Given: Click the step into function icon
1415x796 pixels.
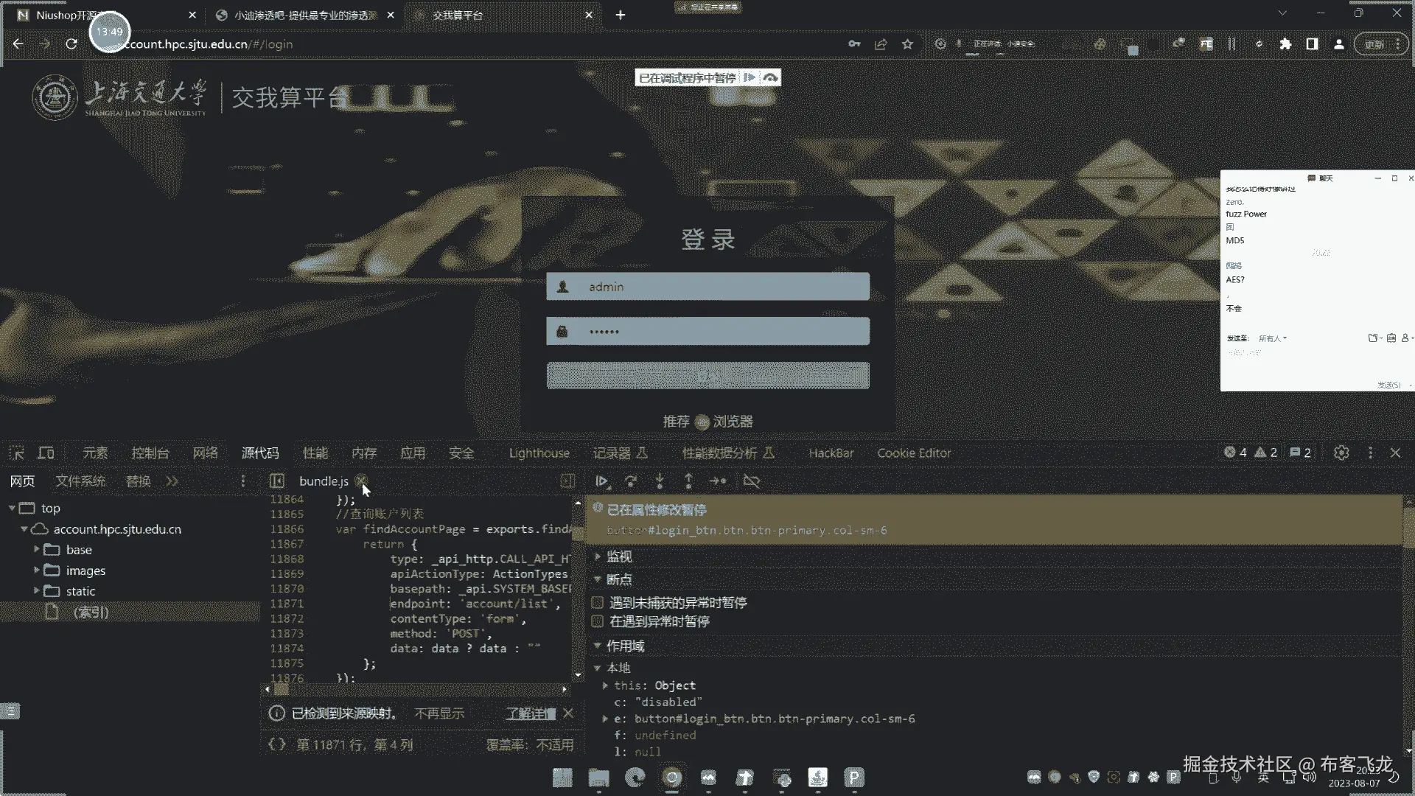Looking at the screenshot, I should pos(660,481).
